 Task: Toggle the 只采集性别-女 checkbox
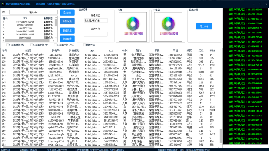[x=32, y=45]
